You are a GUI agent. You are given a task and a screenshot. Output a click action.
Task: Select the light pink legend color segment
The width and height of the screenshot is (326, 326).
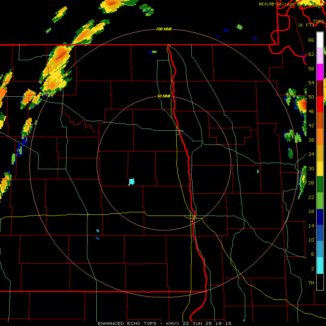click(320, 56)
